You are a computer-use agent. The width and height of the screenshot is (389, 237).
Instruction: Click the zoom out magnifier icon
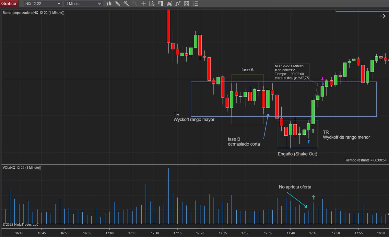click(x=135, y=4)
